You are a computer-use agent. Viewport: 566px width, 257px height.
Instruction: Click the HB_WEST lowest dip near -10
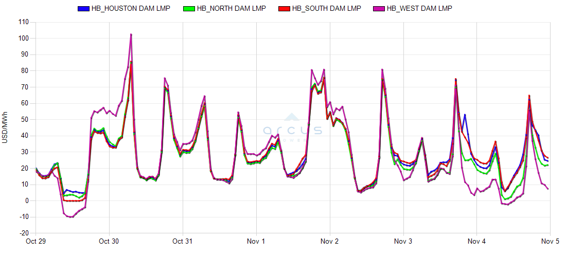click(71, 217)
